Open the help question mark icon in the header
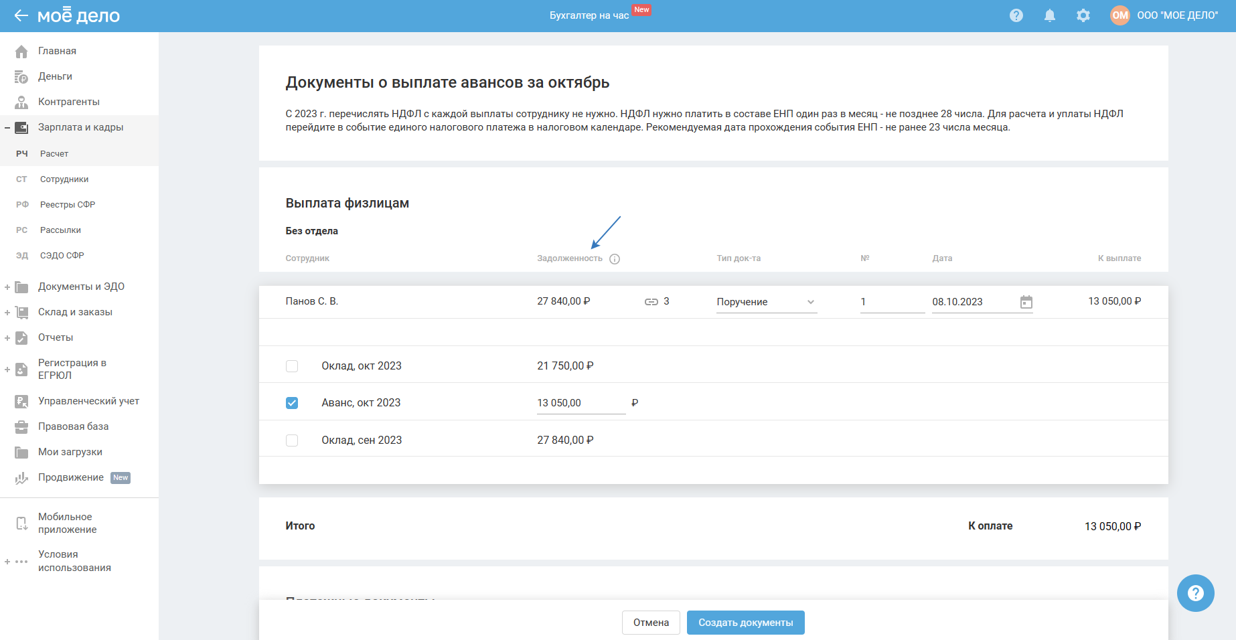The width and height of the screenshot is (1236, 640). (x=1016, y=15)
